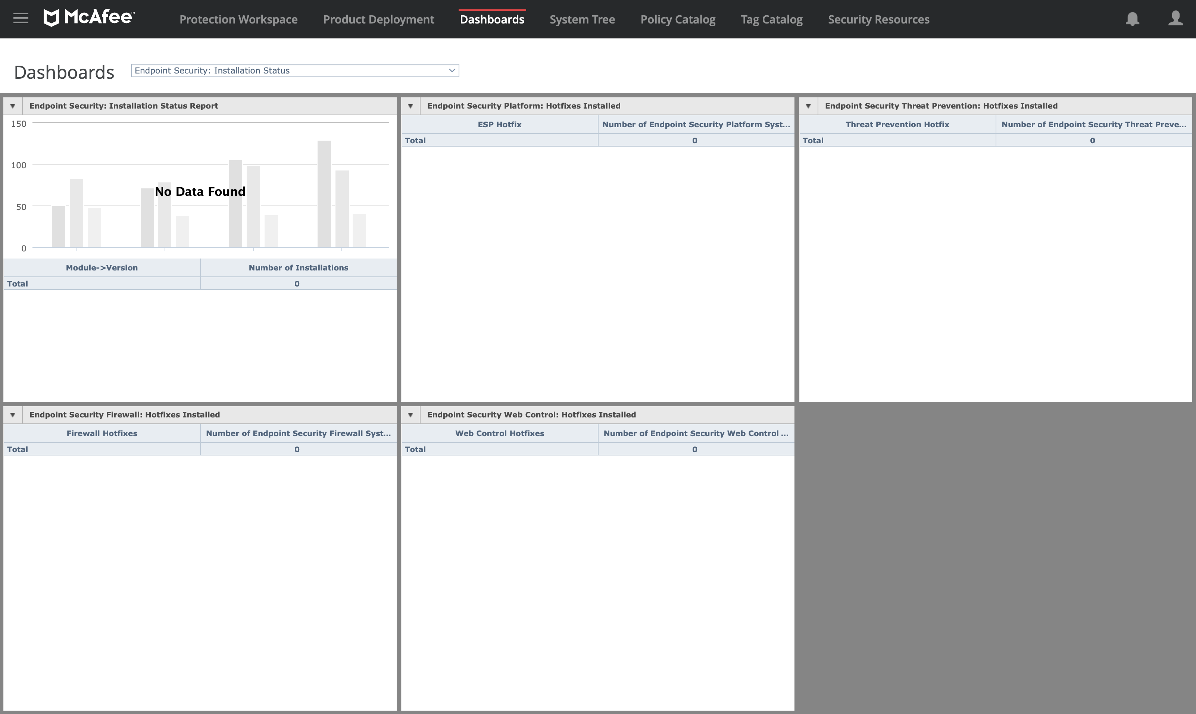
Task: Select the Dashboards menu item
Action: (x=491, y=19)
